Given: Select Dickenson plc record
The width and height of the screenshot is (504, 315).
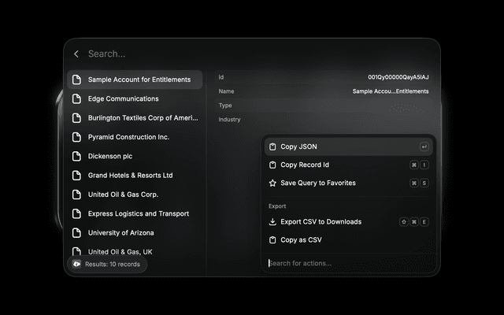Looking at the screenshot, I should tap(135, 156).
